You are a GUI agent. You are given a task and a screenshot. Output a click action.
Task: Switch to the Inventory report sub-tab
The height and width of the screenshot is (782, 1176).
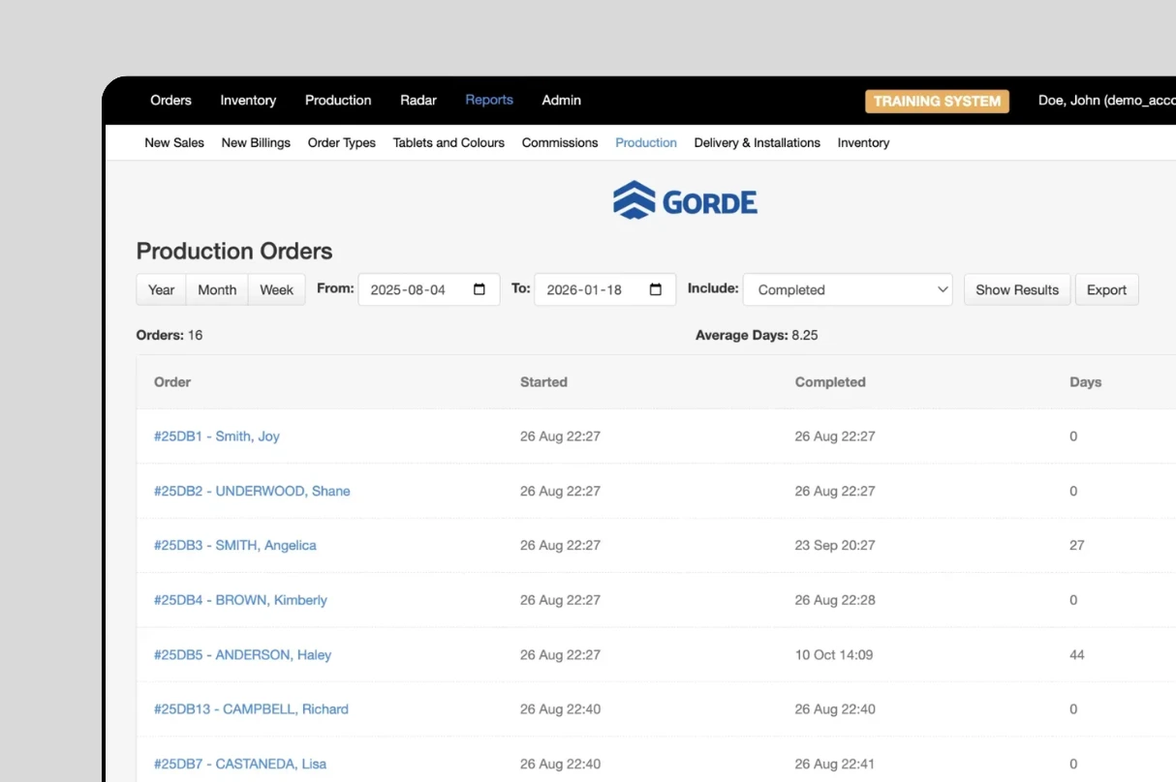click(863, 142)
